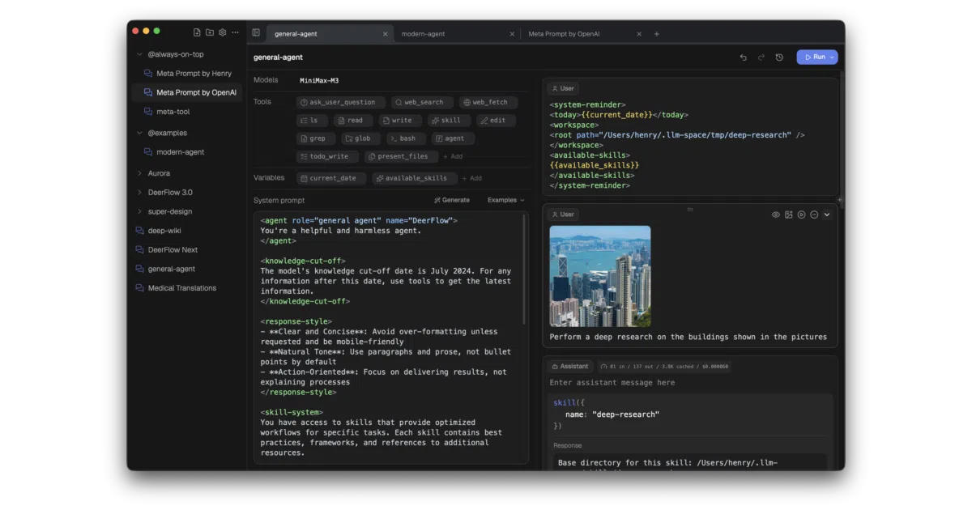The height and width of the screenshot is (510, 972).
Task: Select the web_fetch tool chip
Action: (488, 103)
